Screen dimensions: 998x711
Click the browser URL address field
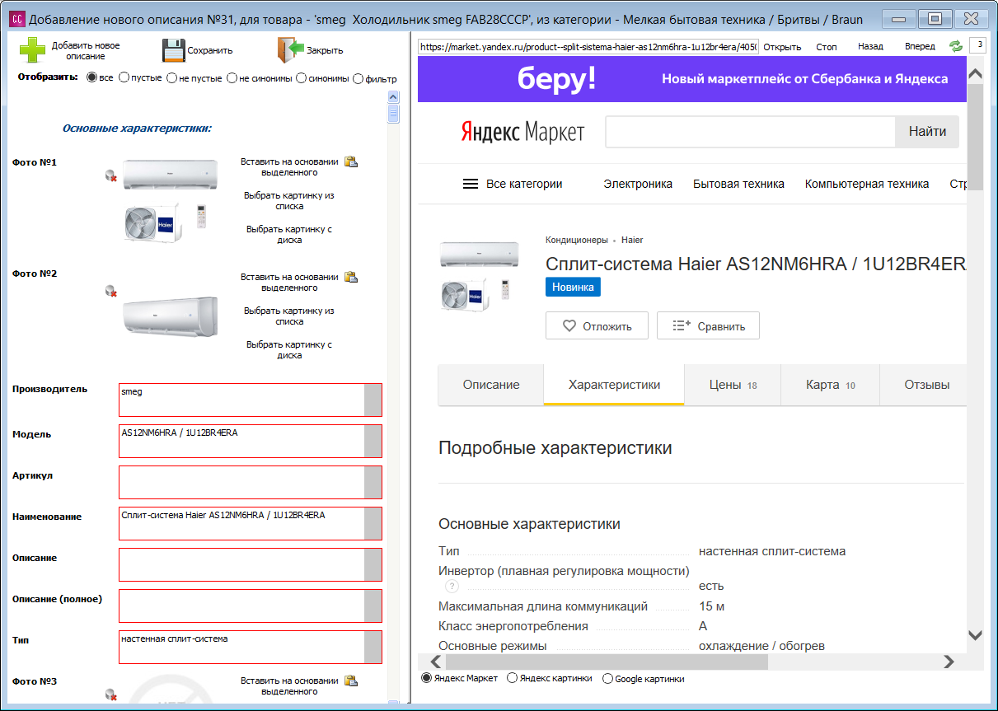point(588,47)
